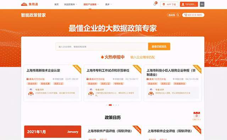Click subsidy icon on 专利工作试点 card

coord(88,79)
